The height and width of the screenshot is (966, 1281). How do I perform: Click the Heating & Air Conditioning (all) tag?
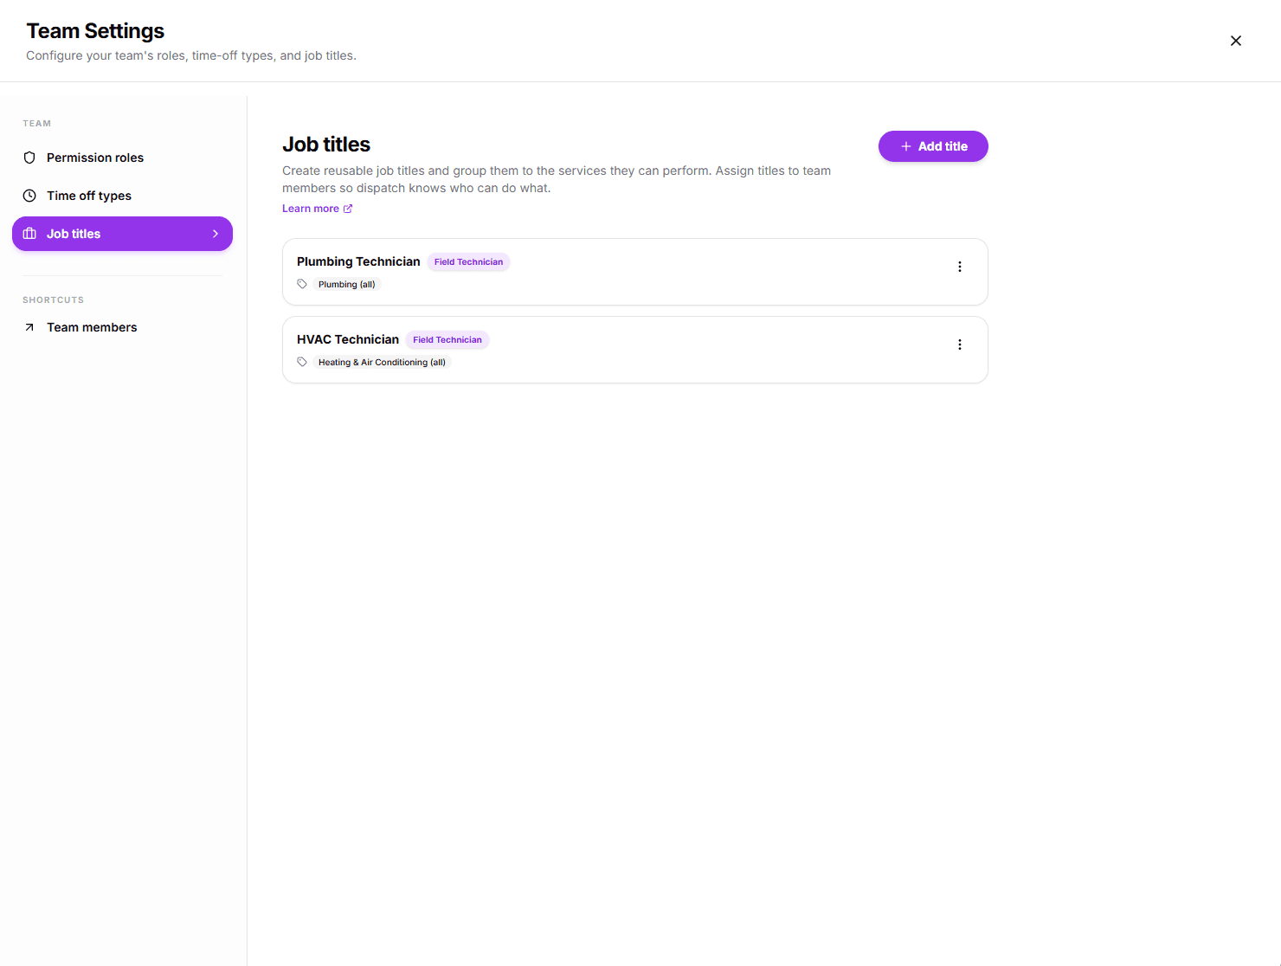click(x=382, y=363)
